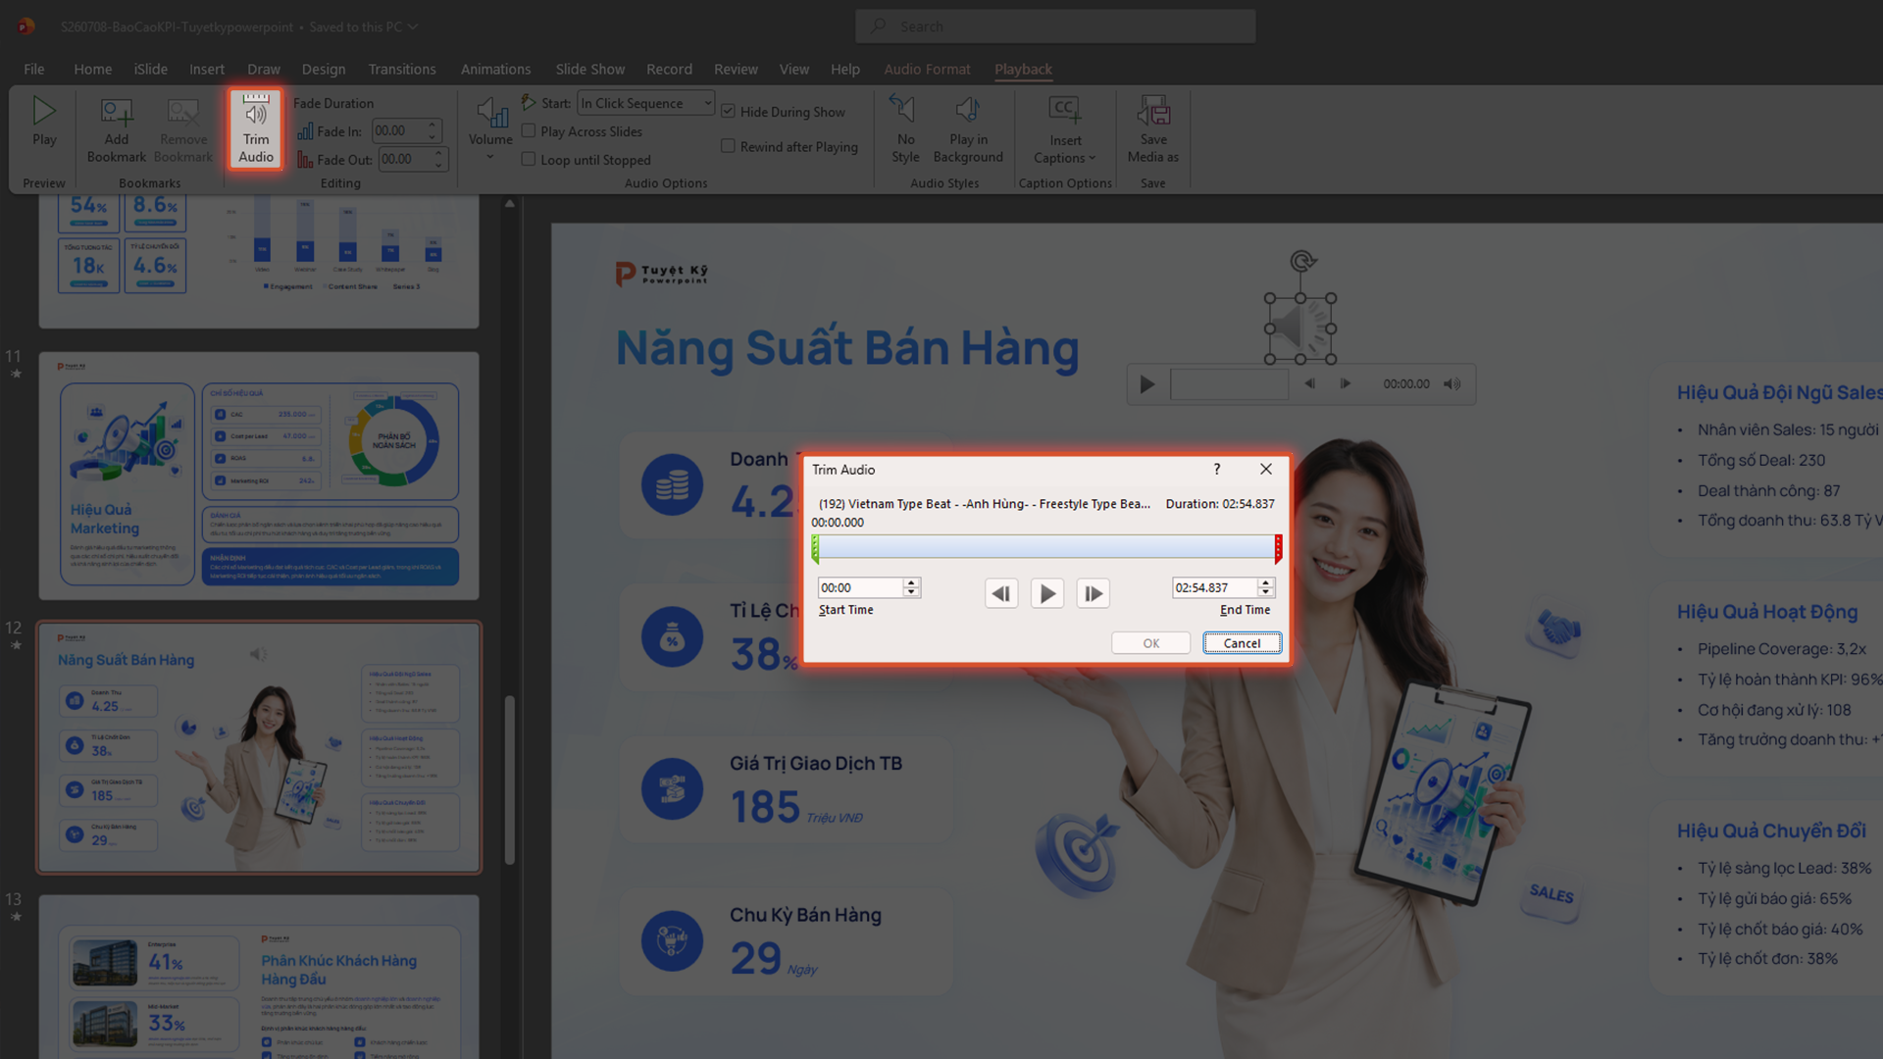Click the Fade Out value field
1883x1059 pixels.
[405, 160]
